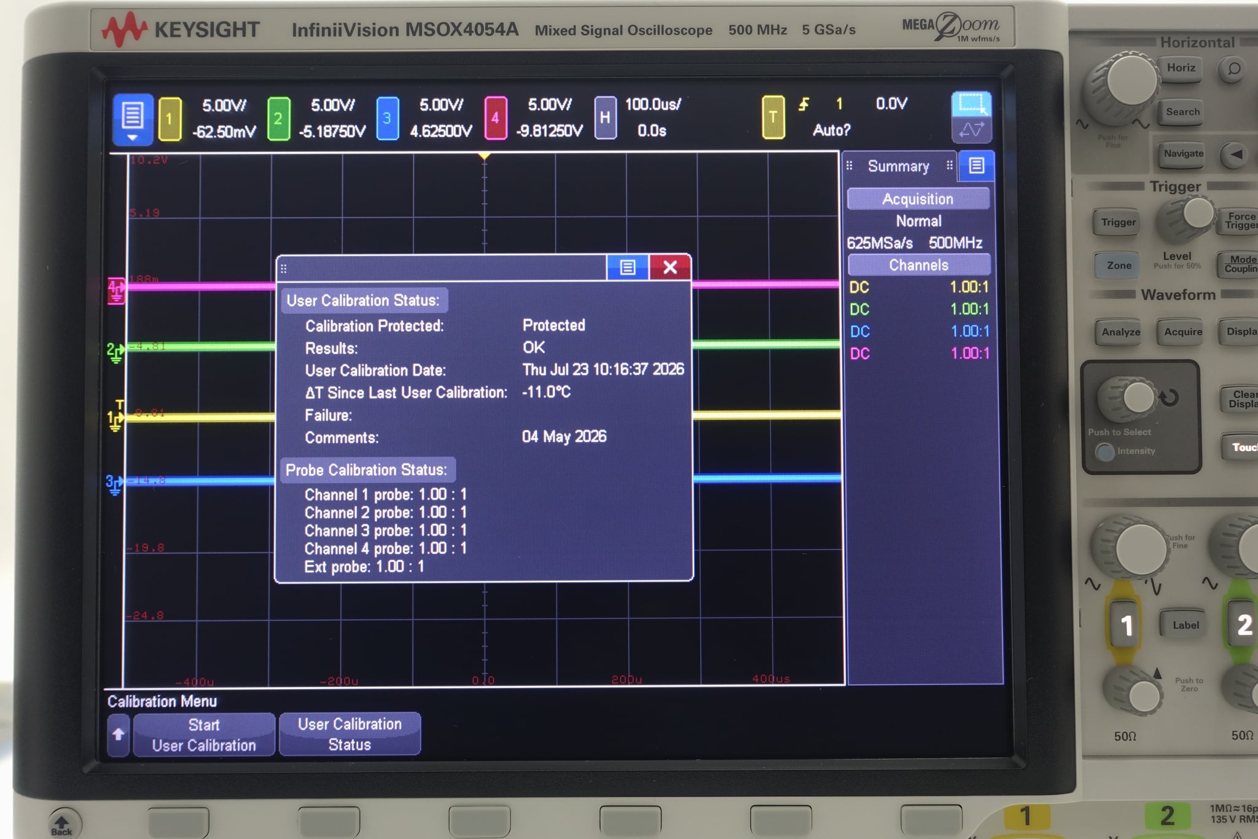
Task: Tap horizontal delay 0.0s value
Action: [652, 130]
